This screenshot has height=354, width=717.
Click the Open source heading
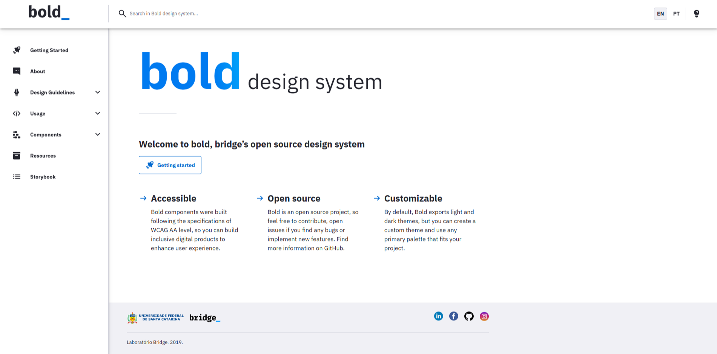[x=294, y=198]
